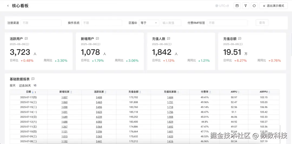Sort the table by 活跃玩家 column
Image resolution: width=292 pixels, height=144 pixels.
click(106, 92)
